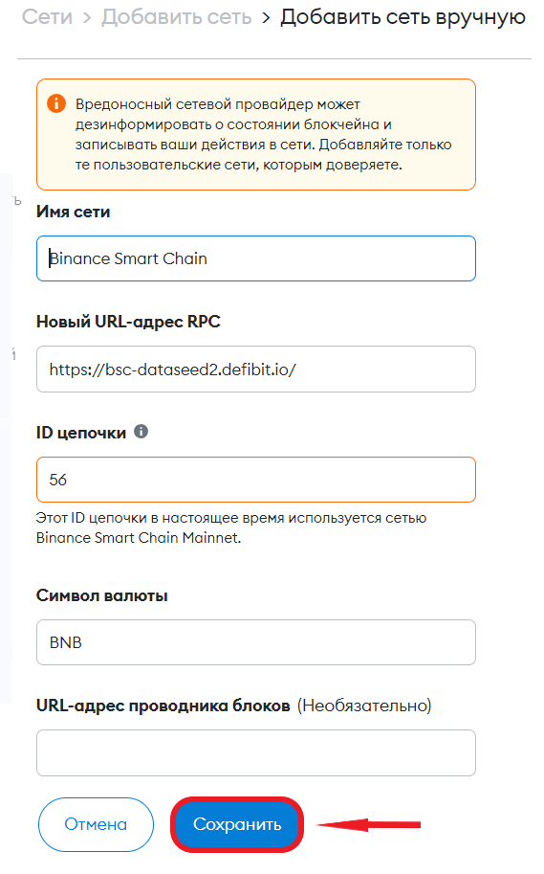Click the chevron before Добавить сеть вручную
544x874 pixels.
[x=266, y=18]
